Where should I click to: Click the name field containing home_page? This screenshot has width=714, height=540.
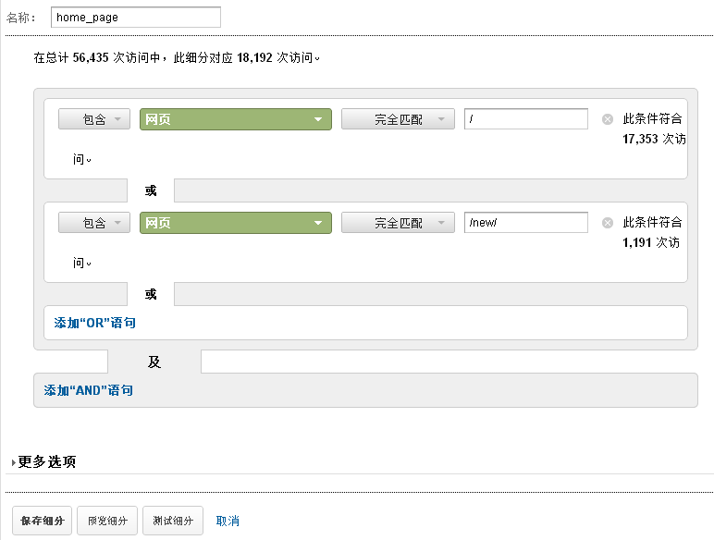(135, 17)
